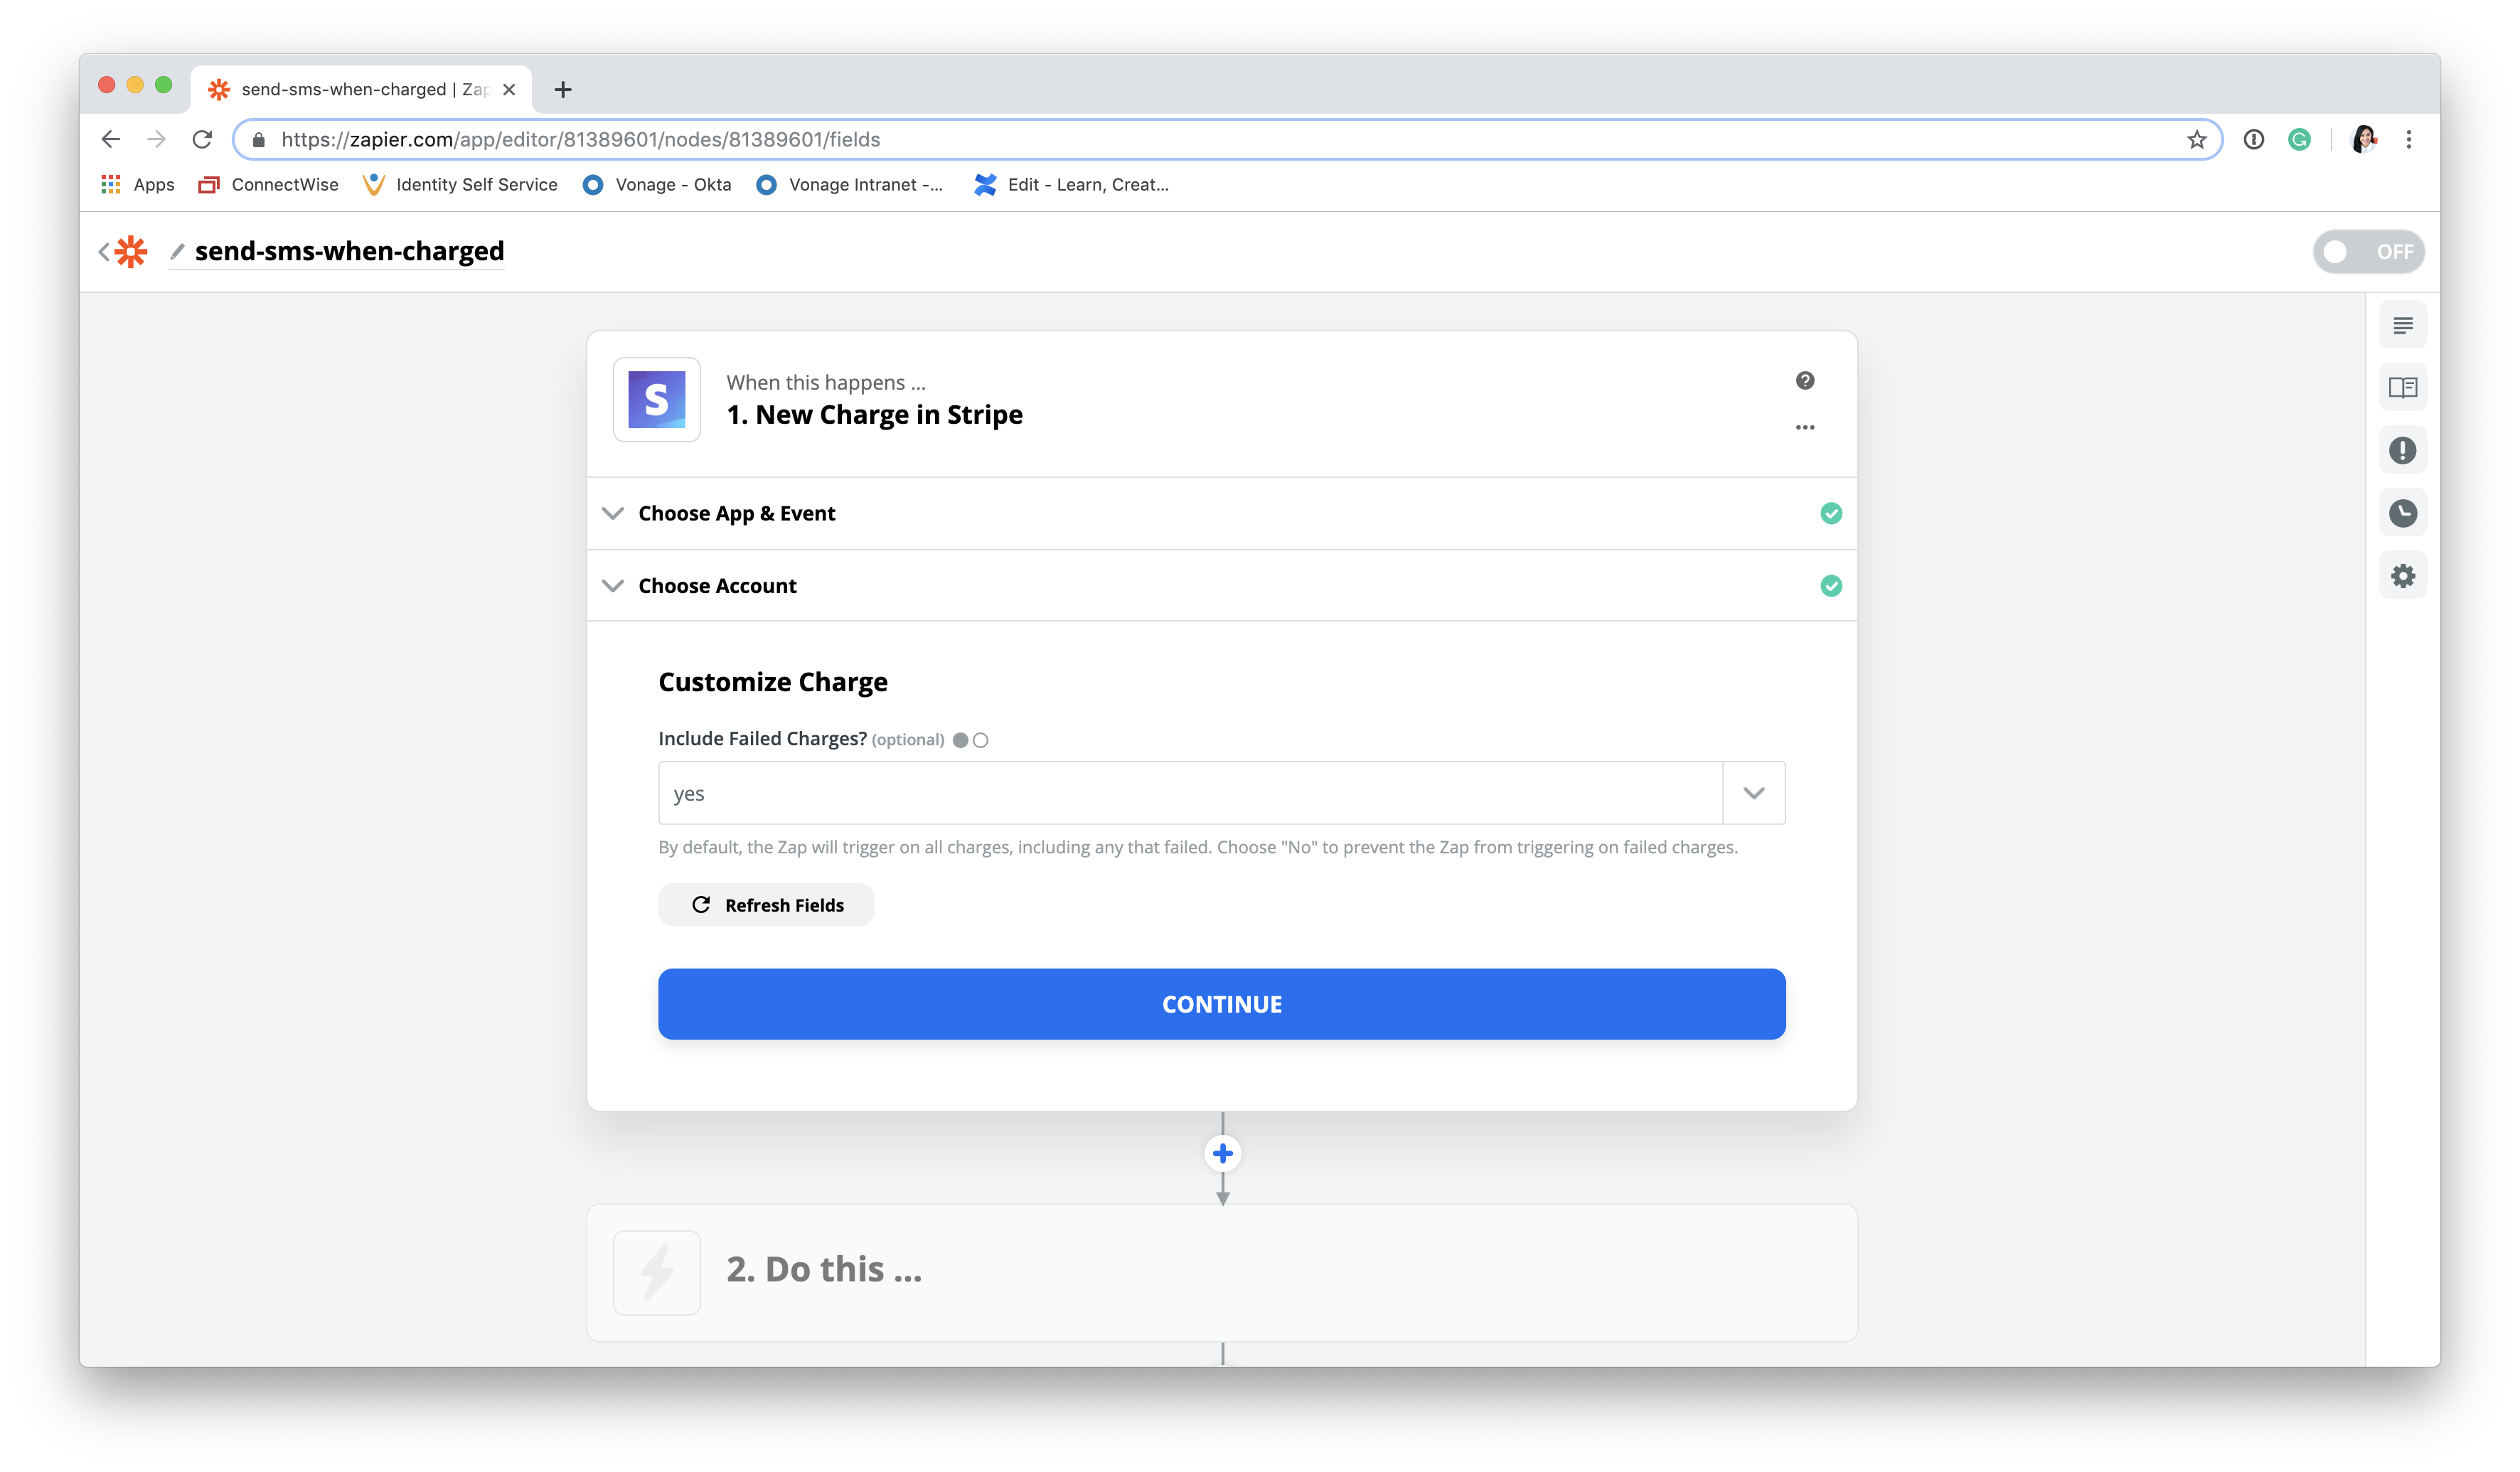Image resolution: width=2520 pixels, height=1472 pixels.
Task: Open the Identity Self Service bookmark
Action: 460,185
